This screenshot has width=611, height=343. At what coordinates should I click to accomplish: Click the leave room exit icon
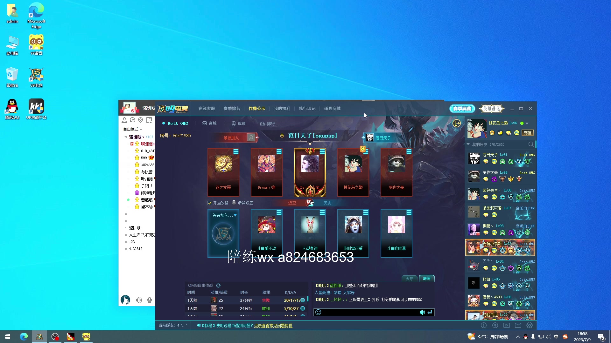(x=457, y=123)
